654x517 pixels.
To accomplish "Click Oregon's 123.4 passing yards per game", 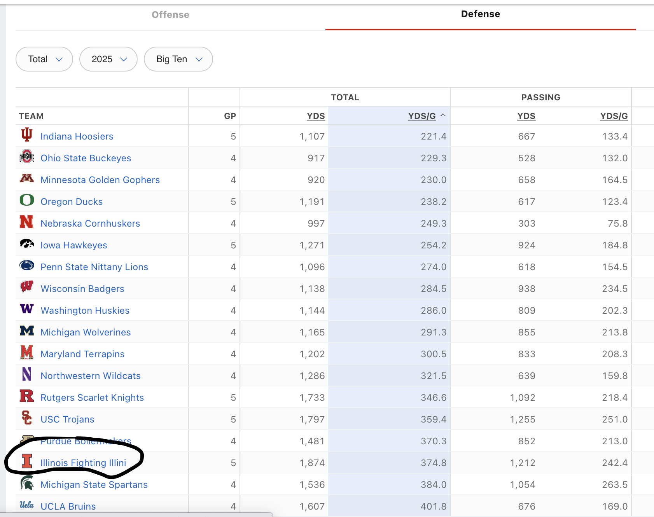I will (615, 202).
